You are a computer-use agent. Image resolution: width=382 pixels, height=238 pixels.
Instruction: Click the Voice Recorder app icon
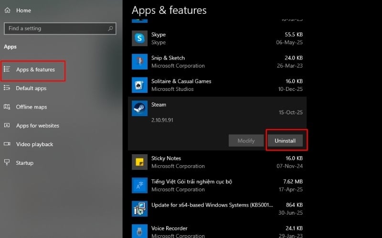click(139, 231)
